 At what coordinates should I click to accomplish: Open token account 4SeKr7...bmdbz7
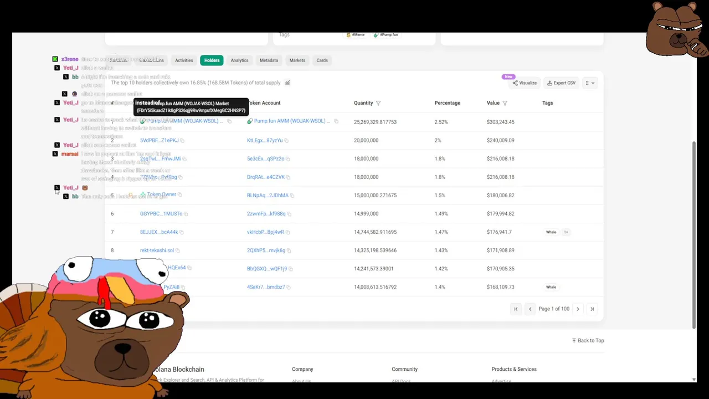(266, 287)
